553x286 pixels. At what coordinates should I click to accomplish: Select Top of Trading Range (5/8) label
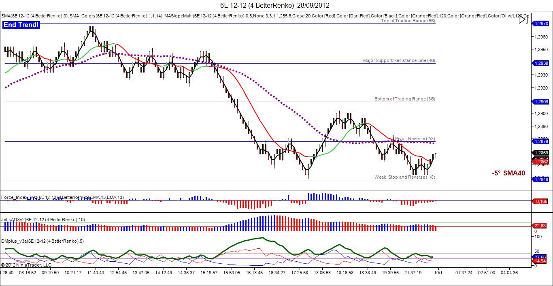pyautogui.click(x=408, y=21)
